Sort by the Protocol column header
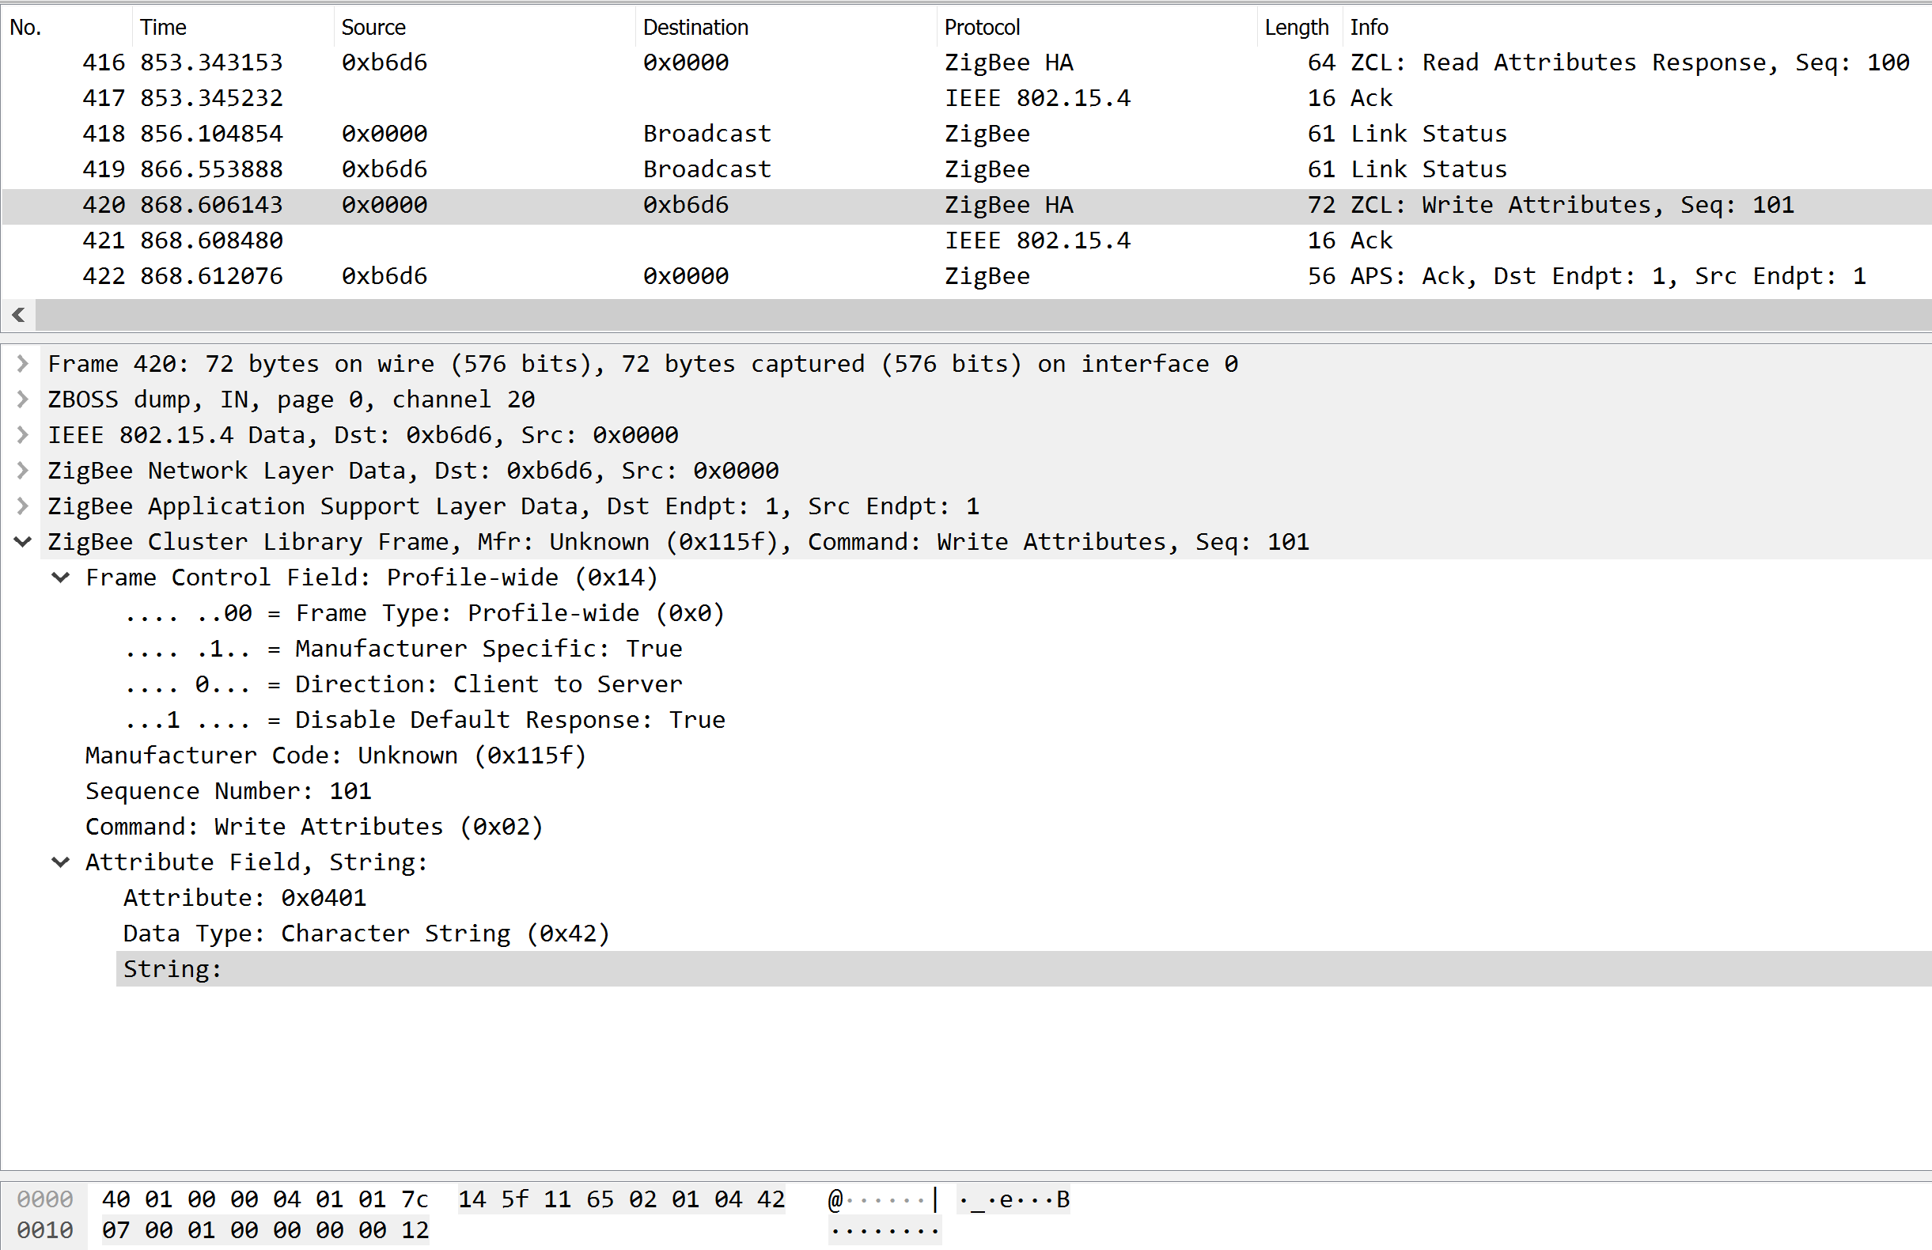Viewport: 1932px width, 1250px height. 981,27
